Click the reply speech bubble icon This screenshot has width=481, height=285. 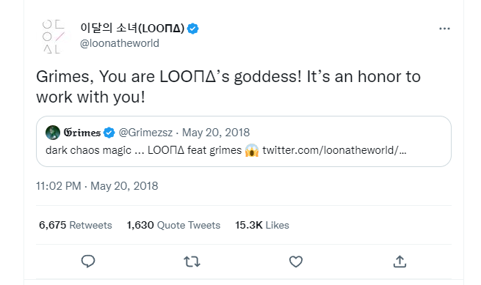point(88,262)
